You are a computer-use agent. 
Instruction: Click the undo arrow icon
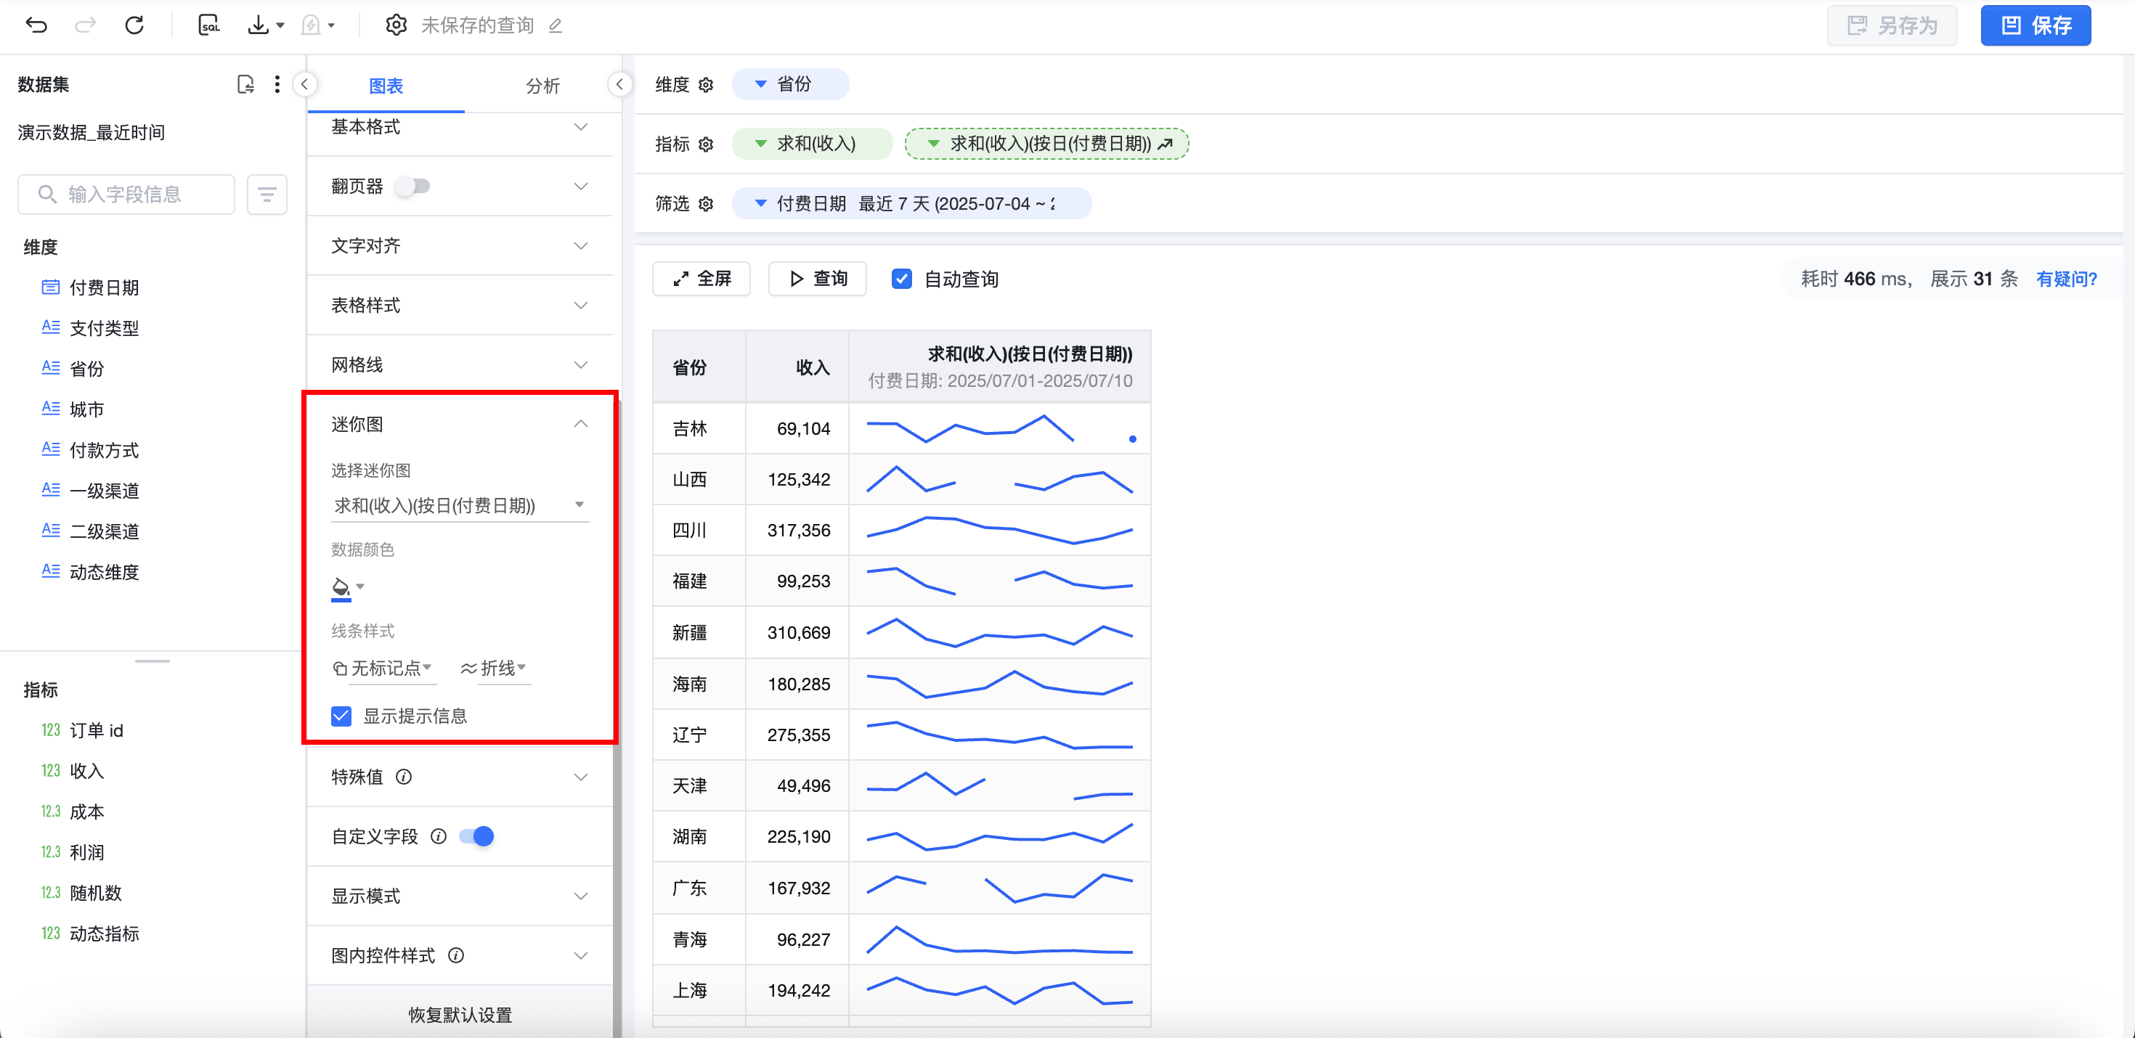click(36, 25)
